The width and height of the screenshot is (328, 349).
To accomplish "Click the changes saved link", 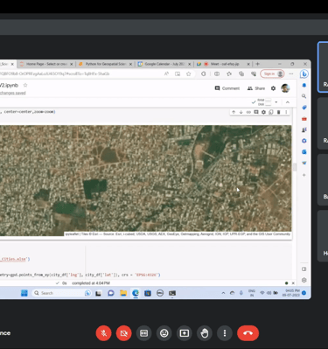I will click(13, 93).
